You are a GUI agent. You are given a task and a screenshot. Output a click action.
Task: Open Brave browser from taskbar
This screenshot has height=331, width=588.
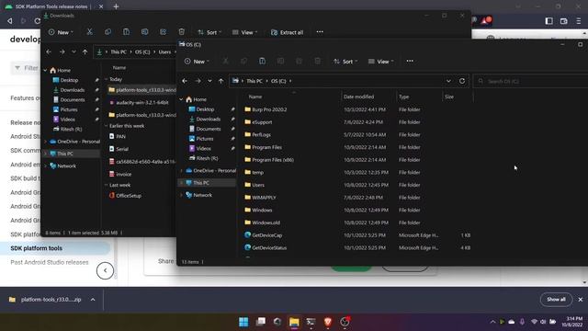tap(328, 322)
